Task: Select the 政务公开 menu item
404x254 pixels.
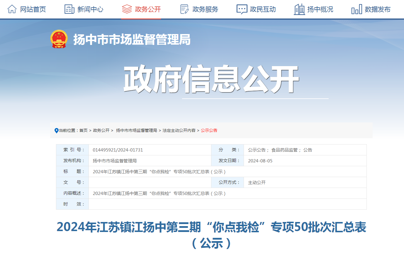Action: click(148, 9)
